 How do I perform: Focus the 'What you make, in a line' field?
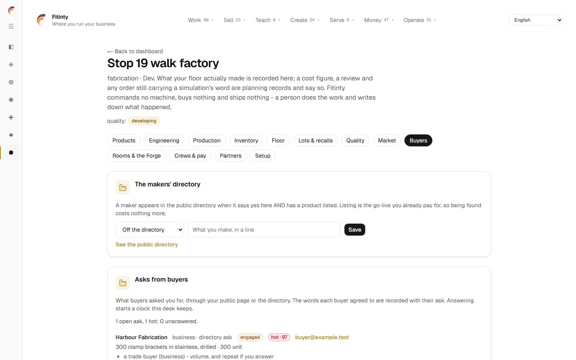pyautogui.click(x=264, y=230)
